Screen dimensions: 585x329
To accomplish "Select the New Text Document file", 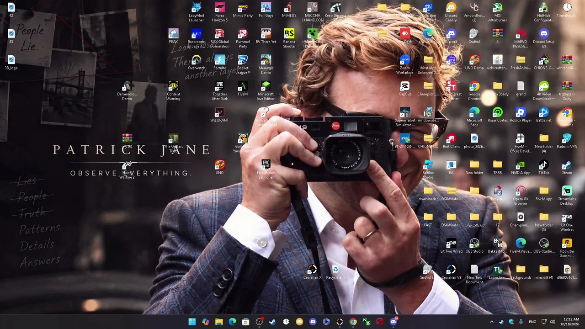I will point(474,274).
